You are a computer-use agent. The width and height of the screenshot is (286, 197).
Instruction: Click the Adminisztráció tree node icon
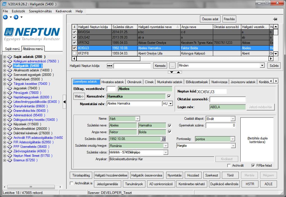(10, 115)
